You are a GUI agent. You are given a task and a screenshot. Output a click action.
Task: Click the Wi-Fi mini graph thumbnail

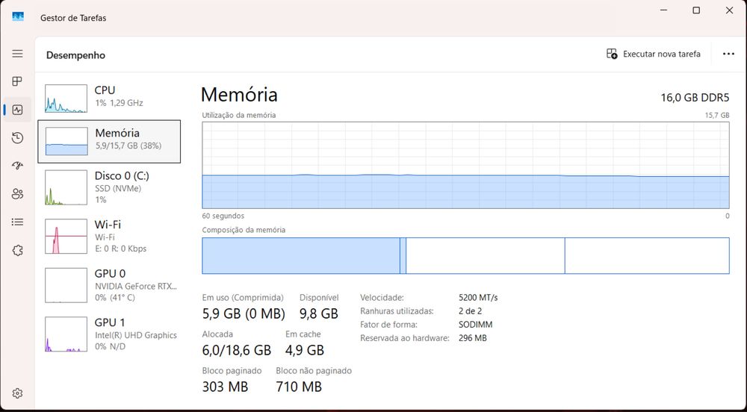point(66,236)
